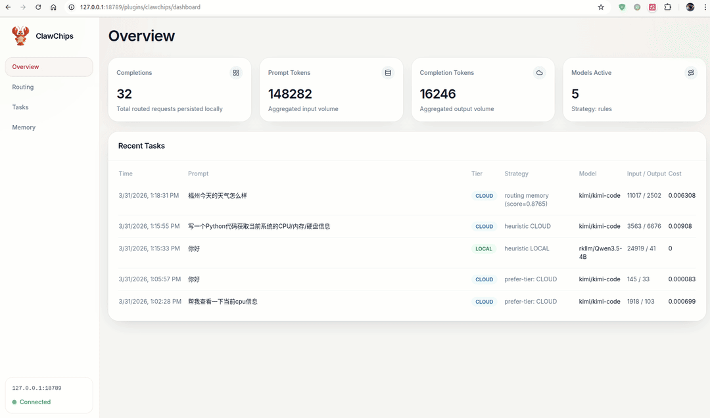
Task: Click the Completions card grid icon
Action: [x=236, y=73]
